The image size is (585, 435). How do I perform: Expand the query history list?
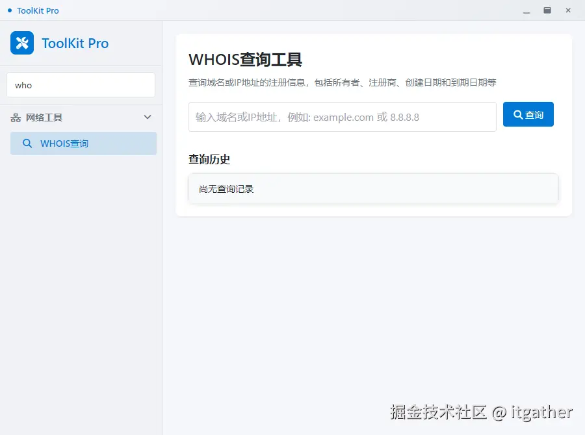tap(373, 189)
